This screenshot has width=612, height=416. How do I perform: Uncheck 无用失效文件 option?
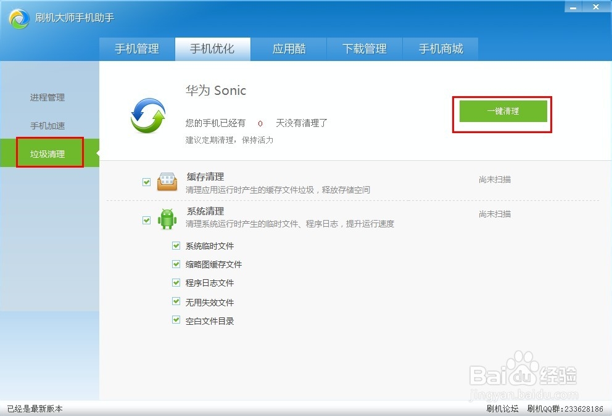click(176, 301)
